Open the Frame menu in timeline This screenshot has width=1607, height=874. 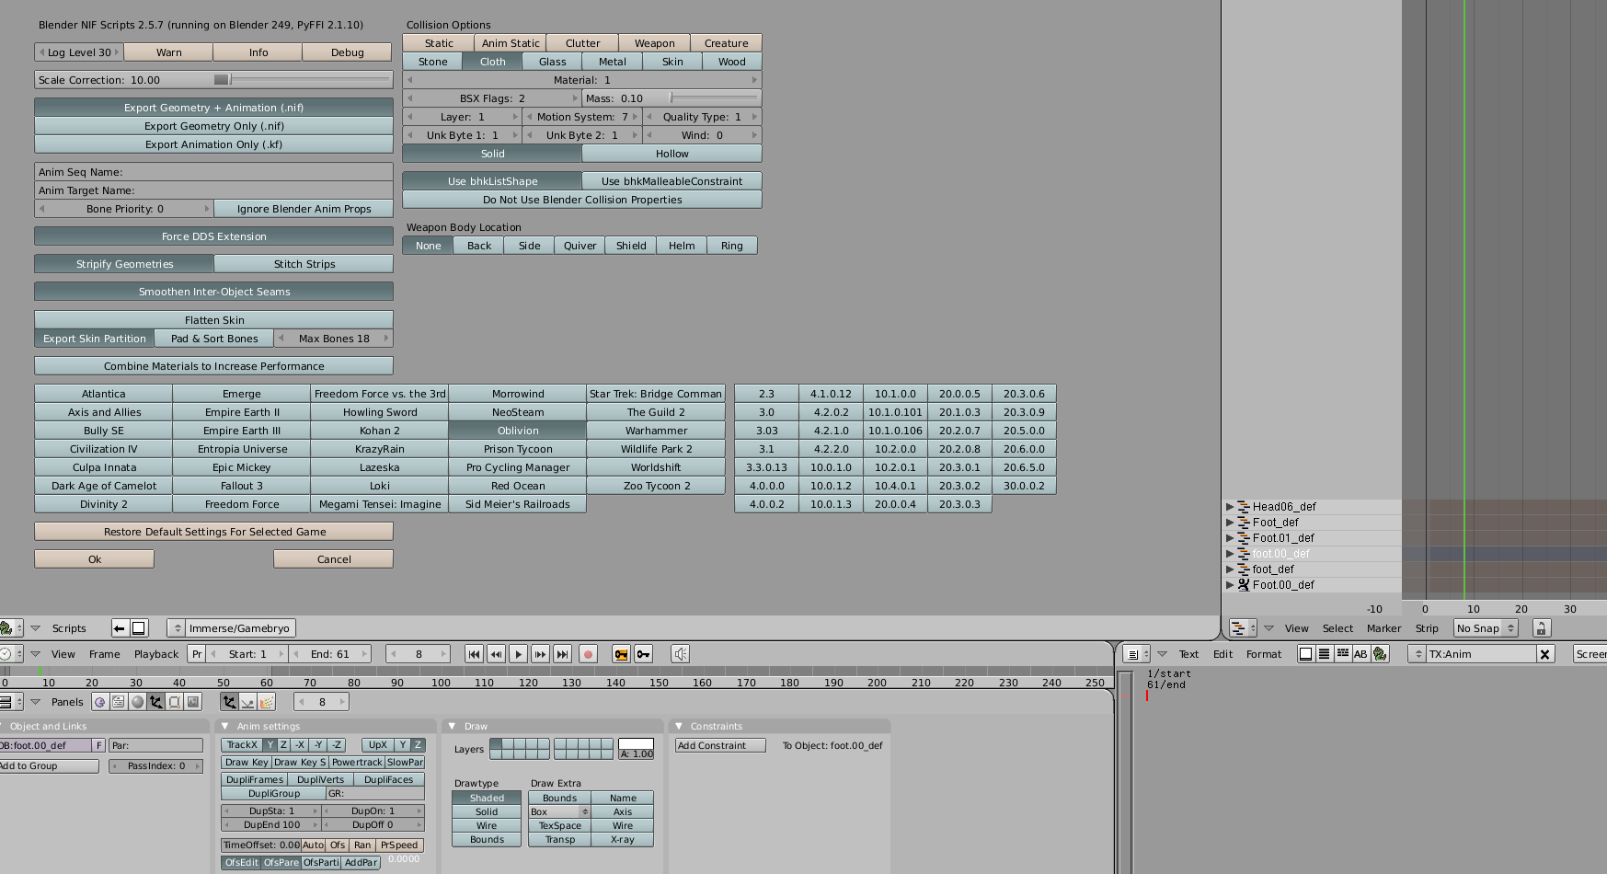coord(104,654)
